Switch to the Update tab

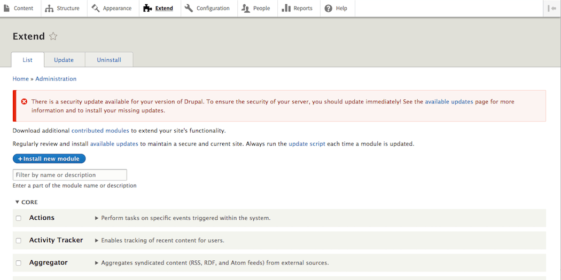point(64,60)
